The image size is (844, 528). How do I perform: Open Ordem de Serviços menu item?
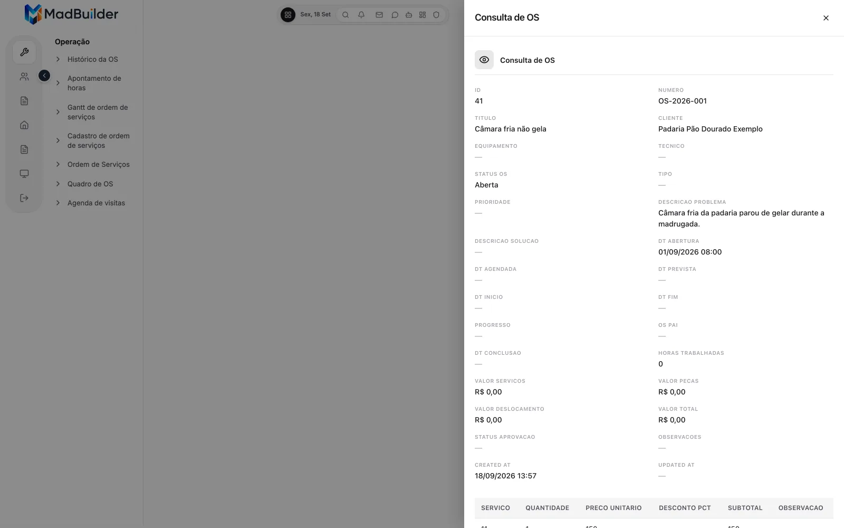[x=99, y=164]
